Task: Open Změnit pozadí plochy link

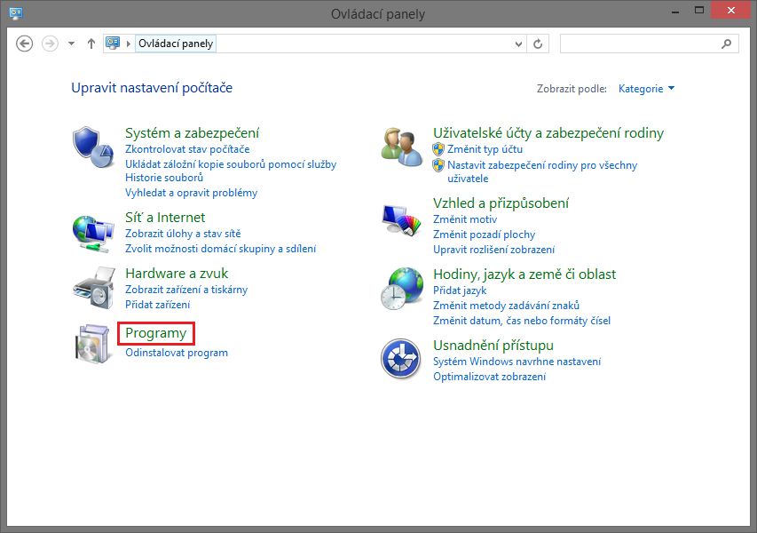Action: 484,235
